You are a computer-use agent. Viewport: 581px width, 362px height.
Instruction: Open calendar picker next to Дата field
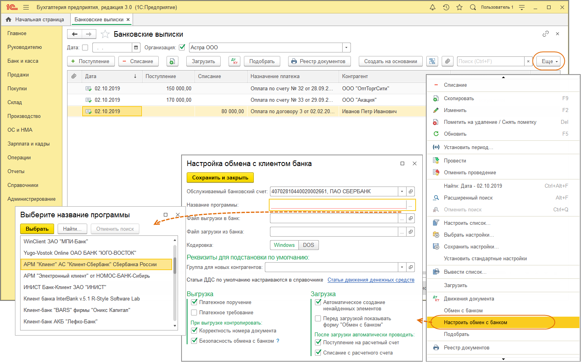(136, 47)
